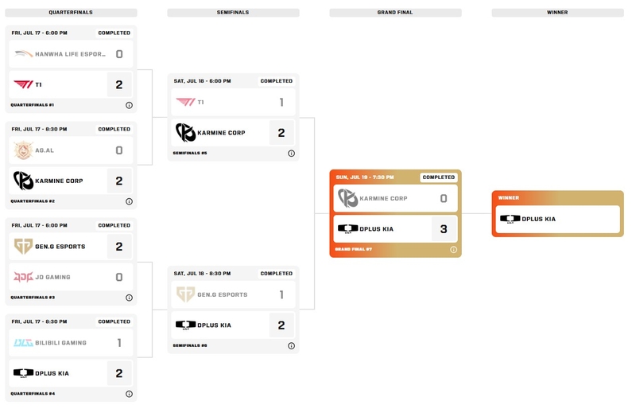
Task: Click info icon on Semifinals #6 match
Action: tap(291, 346)
